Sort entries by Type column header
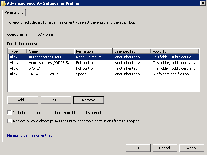 [17, 51]
